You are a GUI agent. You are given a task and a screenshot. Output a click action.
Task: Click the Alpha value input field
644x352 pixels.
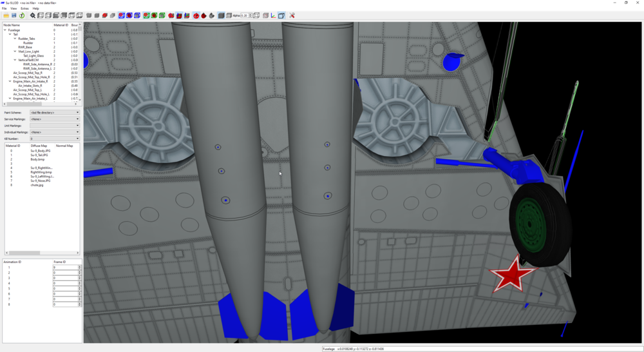[244, 15]
